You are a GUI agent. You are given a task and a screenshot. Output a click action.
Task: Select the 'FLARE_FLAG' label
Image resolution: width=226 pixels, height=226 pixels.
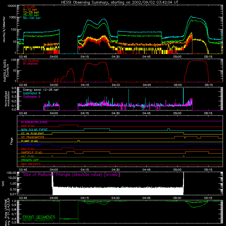click(29, 141)
